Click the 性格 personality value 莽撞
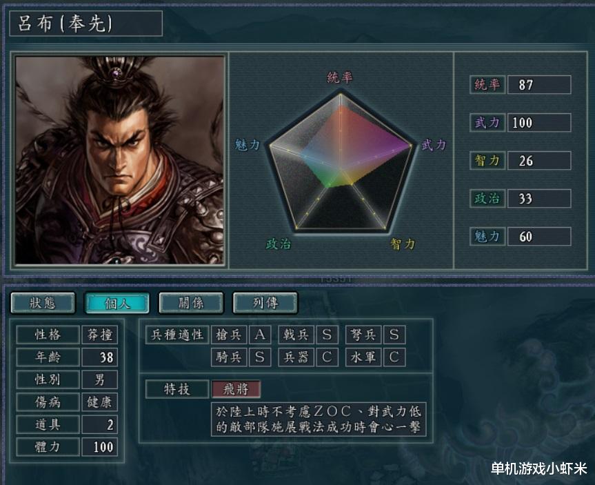Screen dimensions: 595x485 click(99, 335)
